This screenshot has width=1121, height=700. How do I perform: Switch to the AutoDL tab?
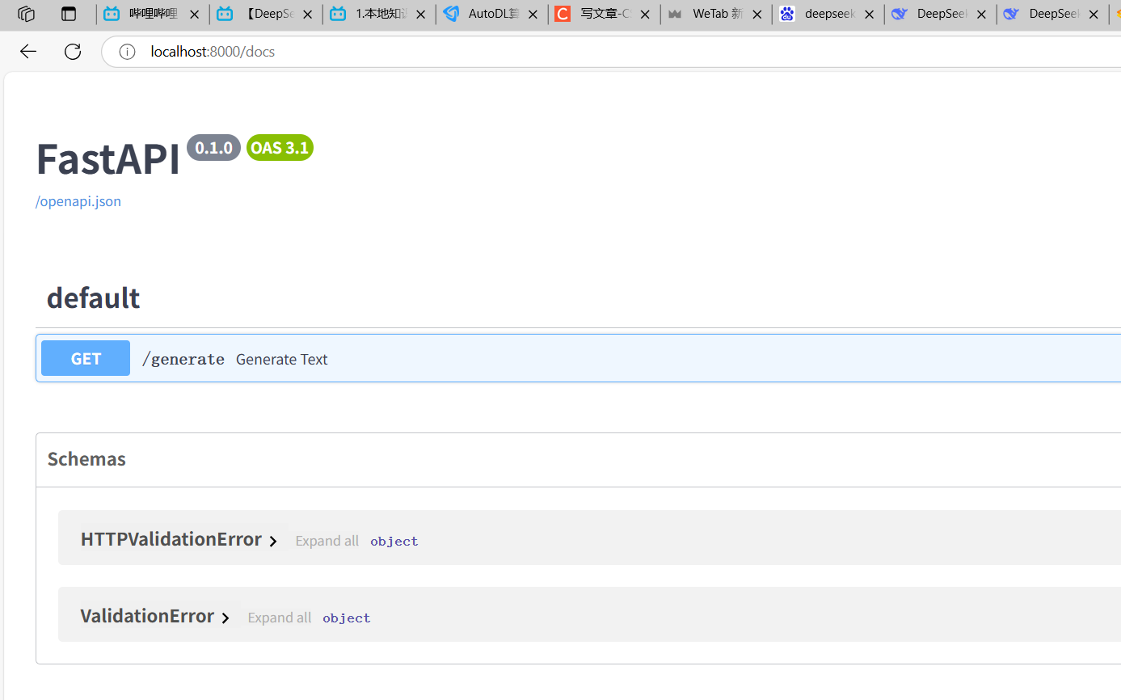(x=491, y=14)
